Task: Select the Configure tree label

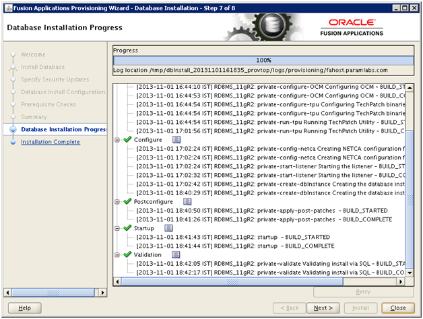Action: tap(148, 140)
